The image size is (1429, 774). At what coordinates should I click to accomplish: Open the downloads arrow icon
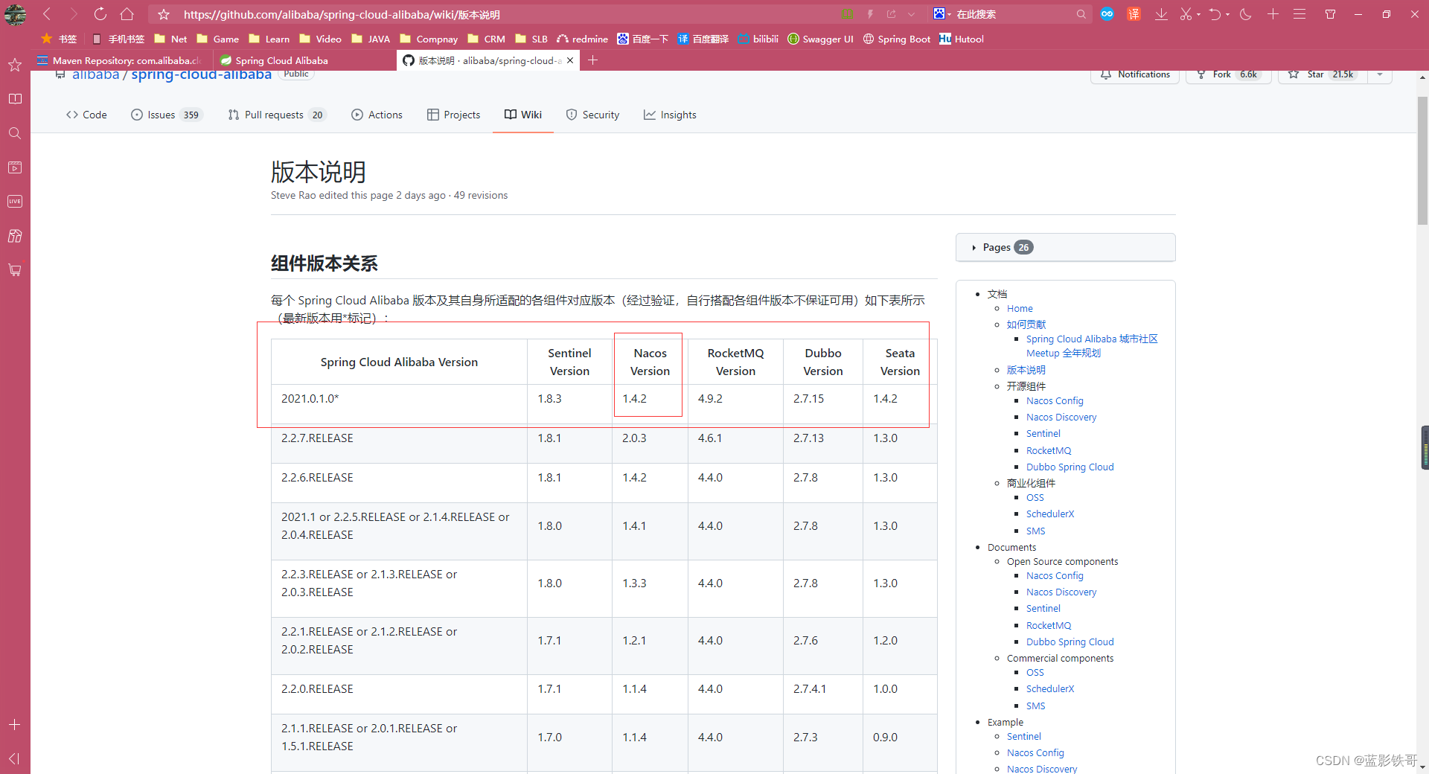click(1161, 14)
